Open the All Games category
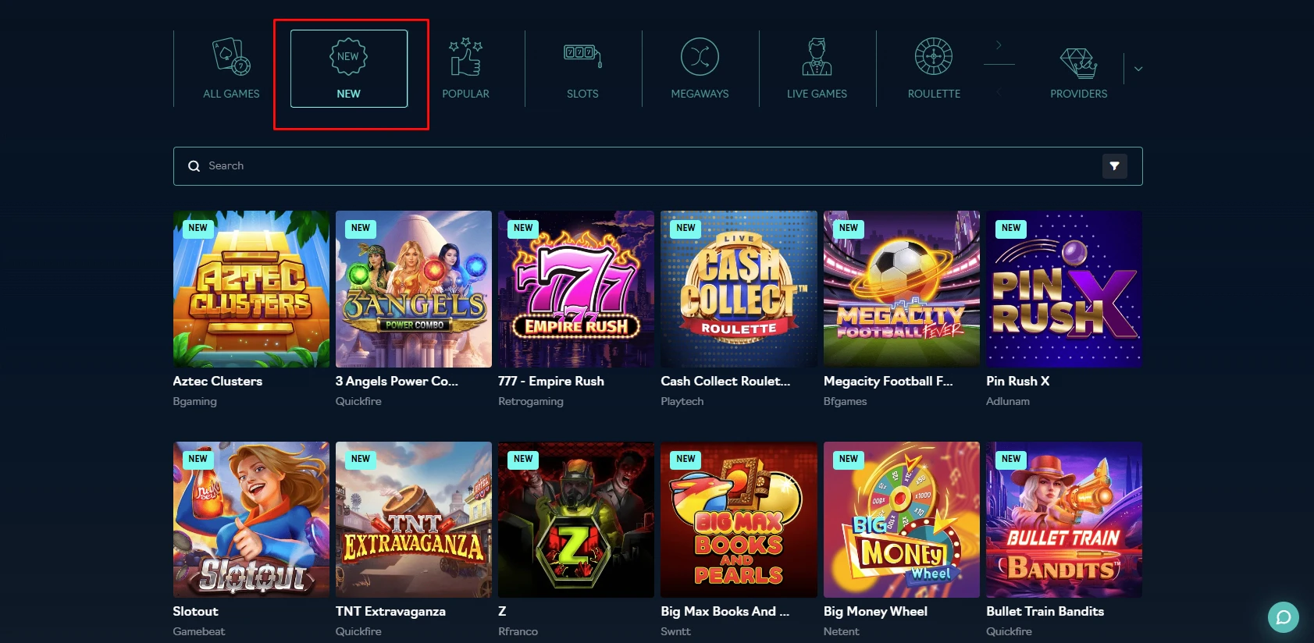1314x643 pixels. click(231, 69)
